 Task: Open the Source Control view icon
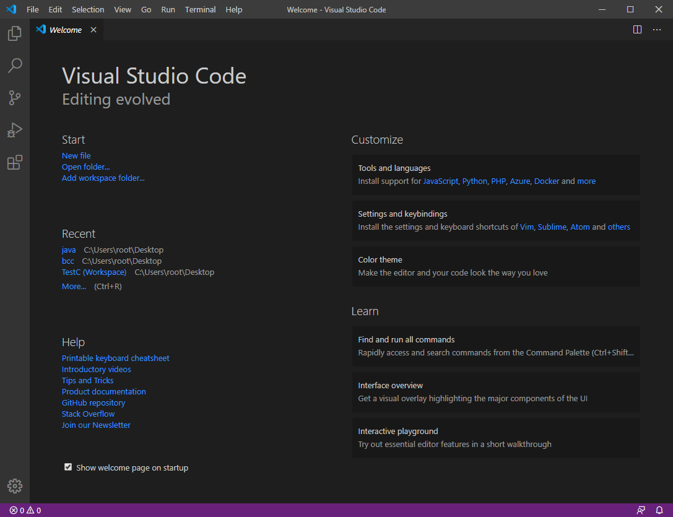click(x=15, y=98)
